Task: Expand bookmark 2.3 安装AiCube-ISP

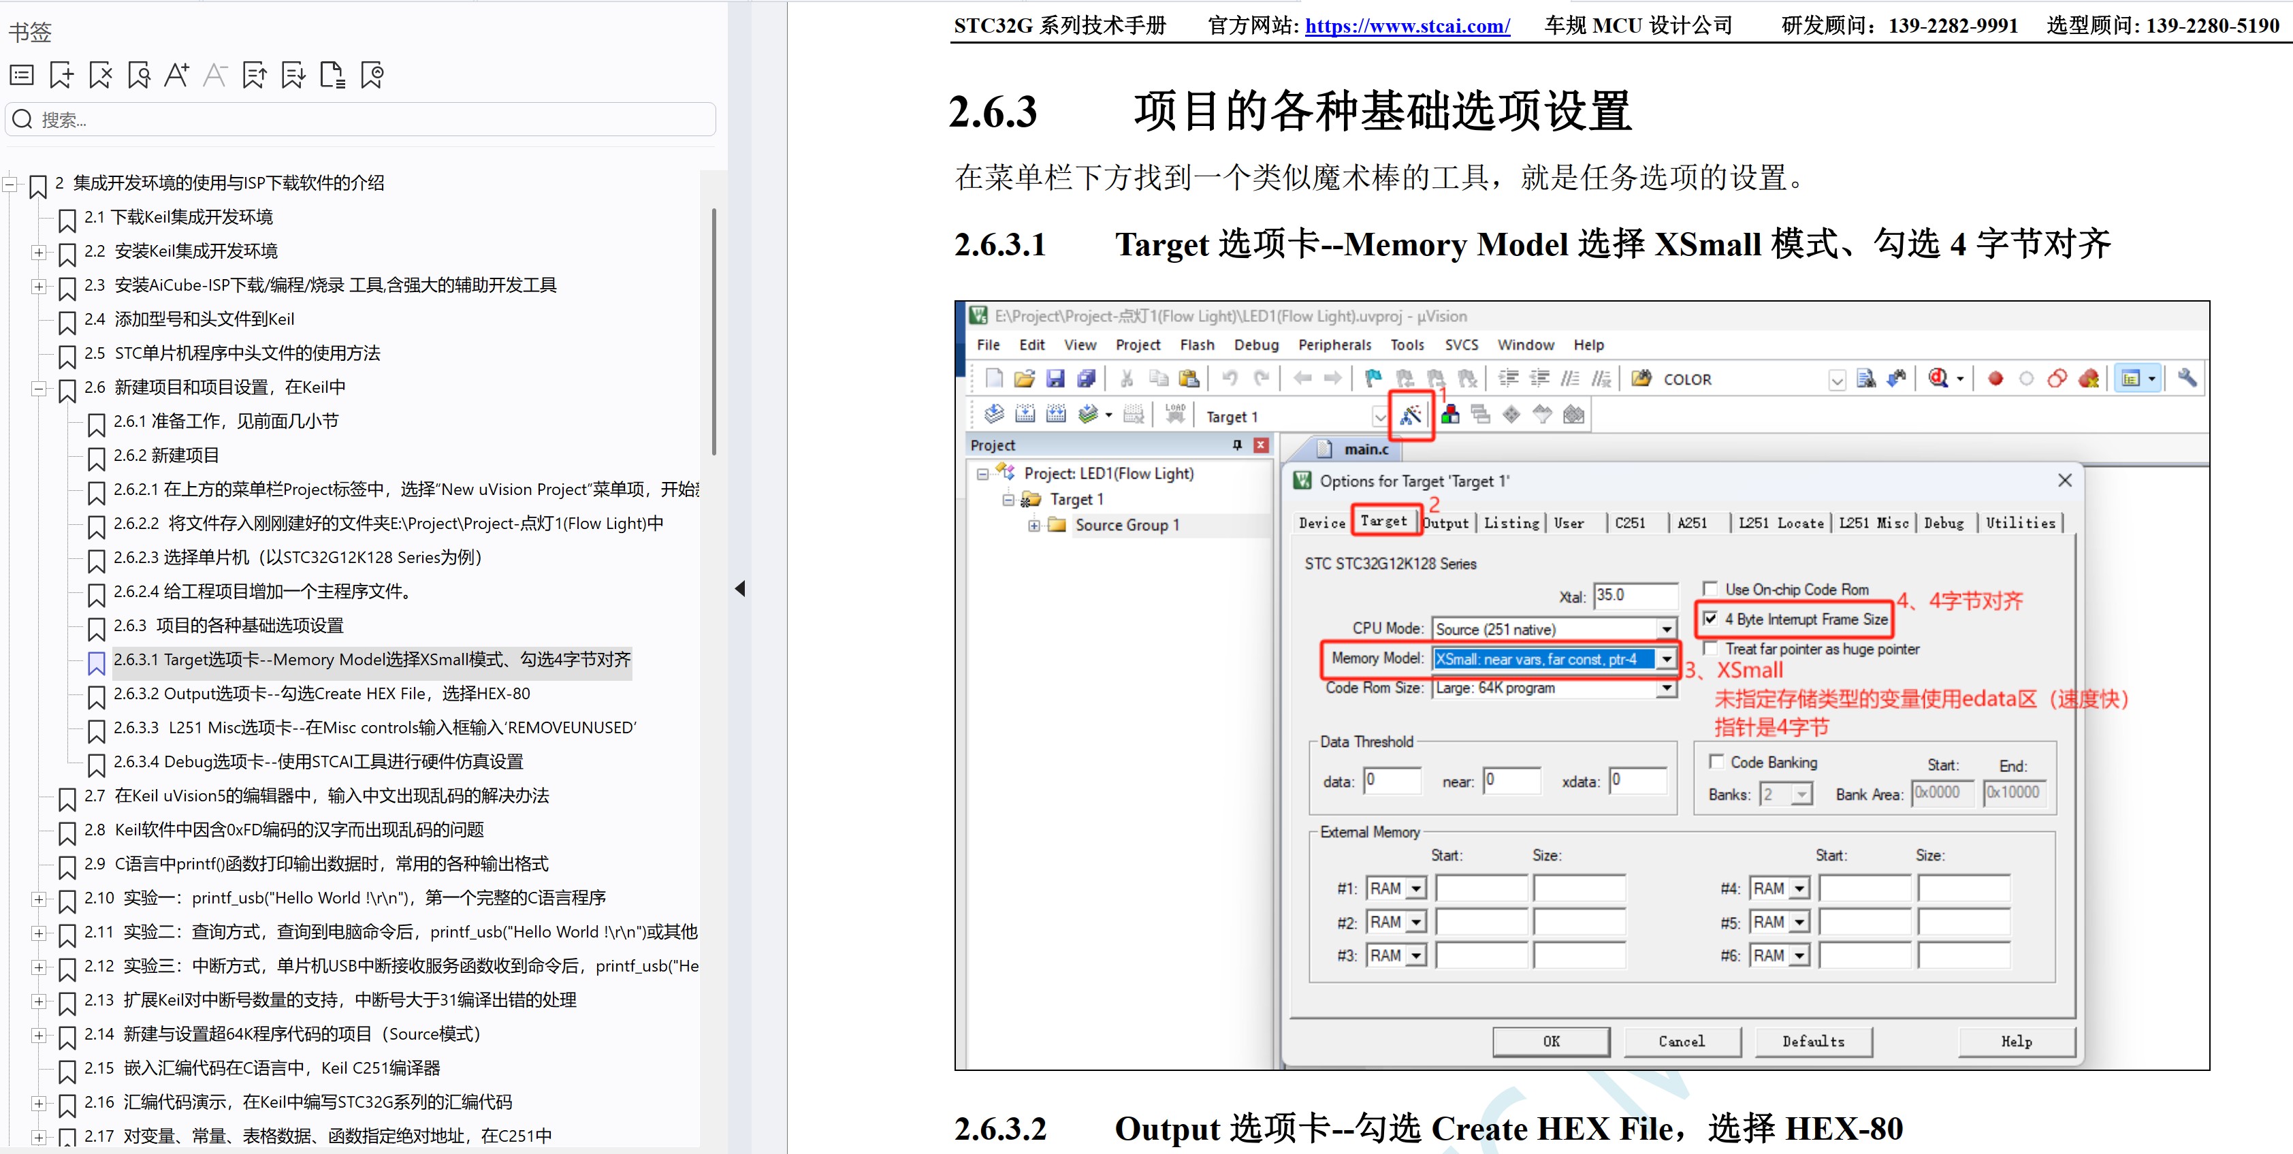Action: (x=38, y=287)
